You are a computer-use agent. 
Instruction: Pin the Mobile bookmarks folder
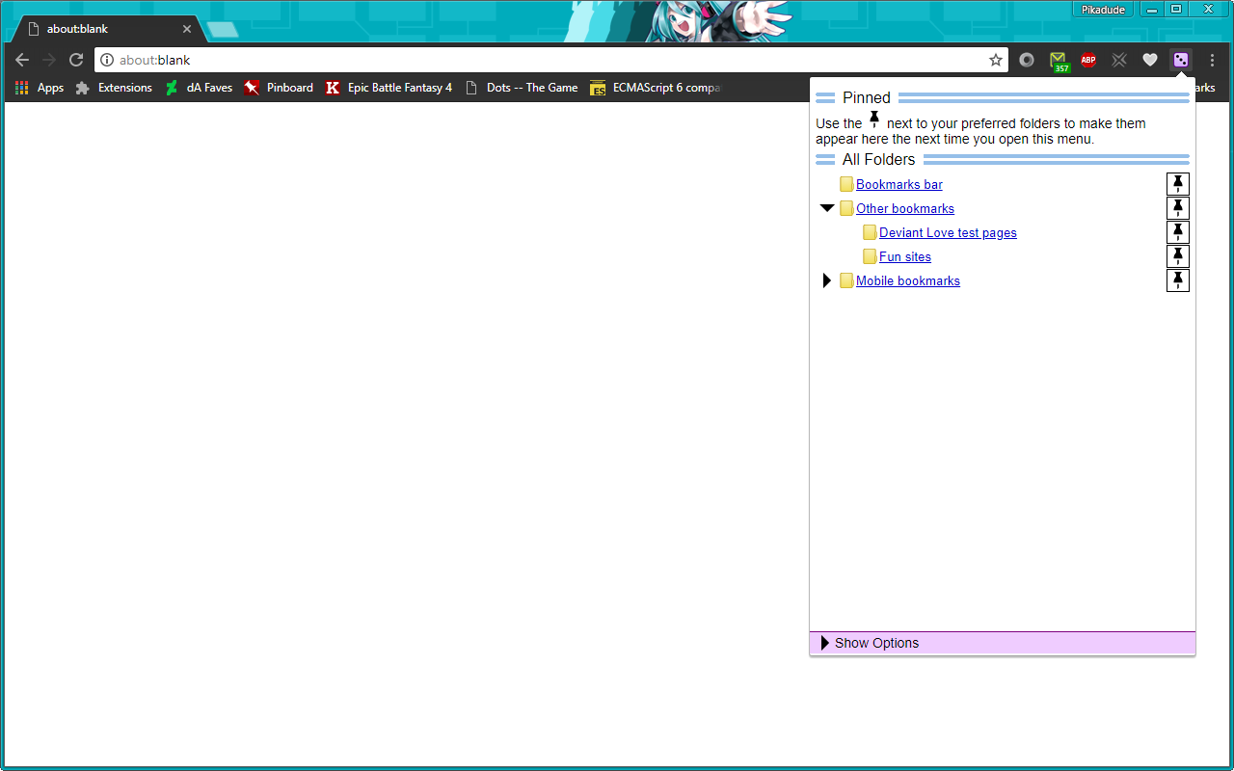[1177, 280]
